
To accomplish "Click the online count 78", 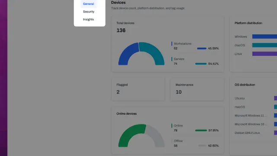I will click(x=175, y=130).
